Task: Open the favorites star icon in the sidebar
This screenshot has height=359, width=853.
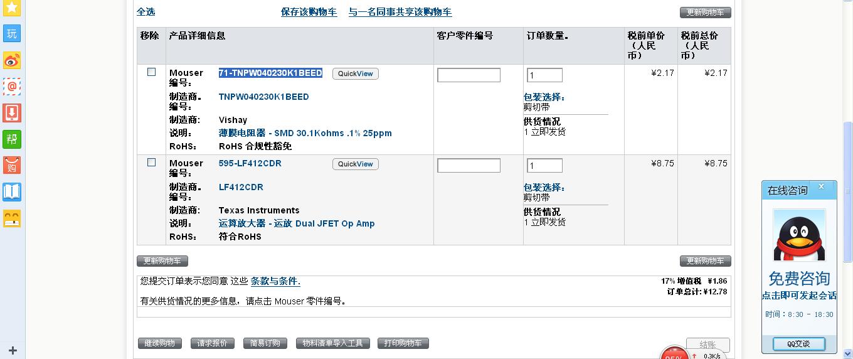Action: coord(12,8)
